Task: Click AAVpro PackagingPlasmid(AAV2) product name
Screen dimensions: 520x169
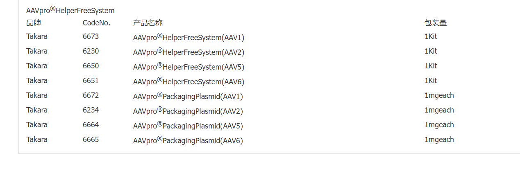Action: point(188,111)
